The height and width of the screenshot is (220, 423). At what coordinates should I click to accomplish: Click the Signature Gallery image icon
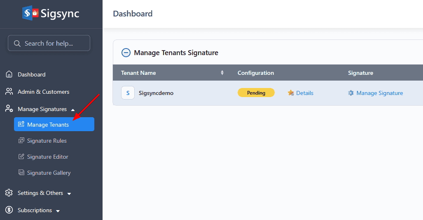coord(21,173)
